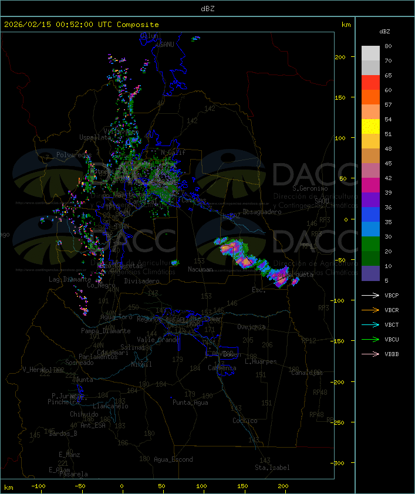Click the 2026/02/15 00:52:00 UTC Composite timestamp
The height and width of the screenshot is (494, 415).
(82, 25)
